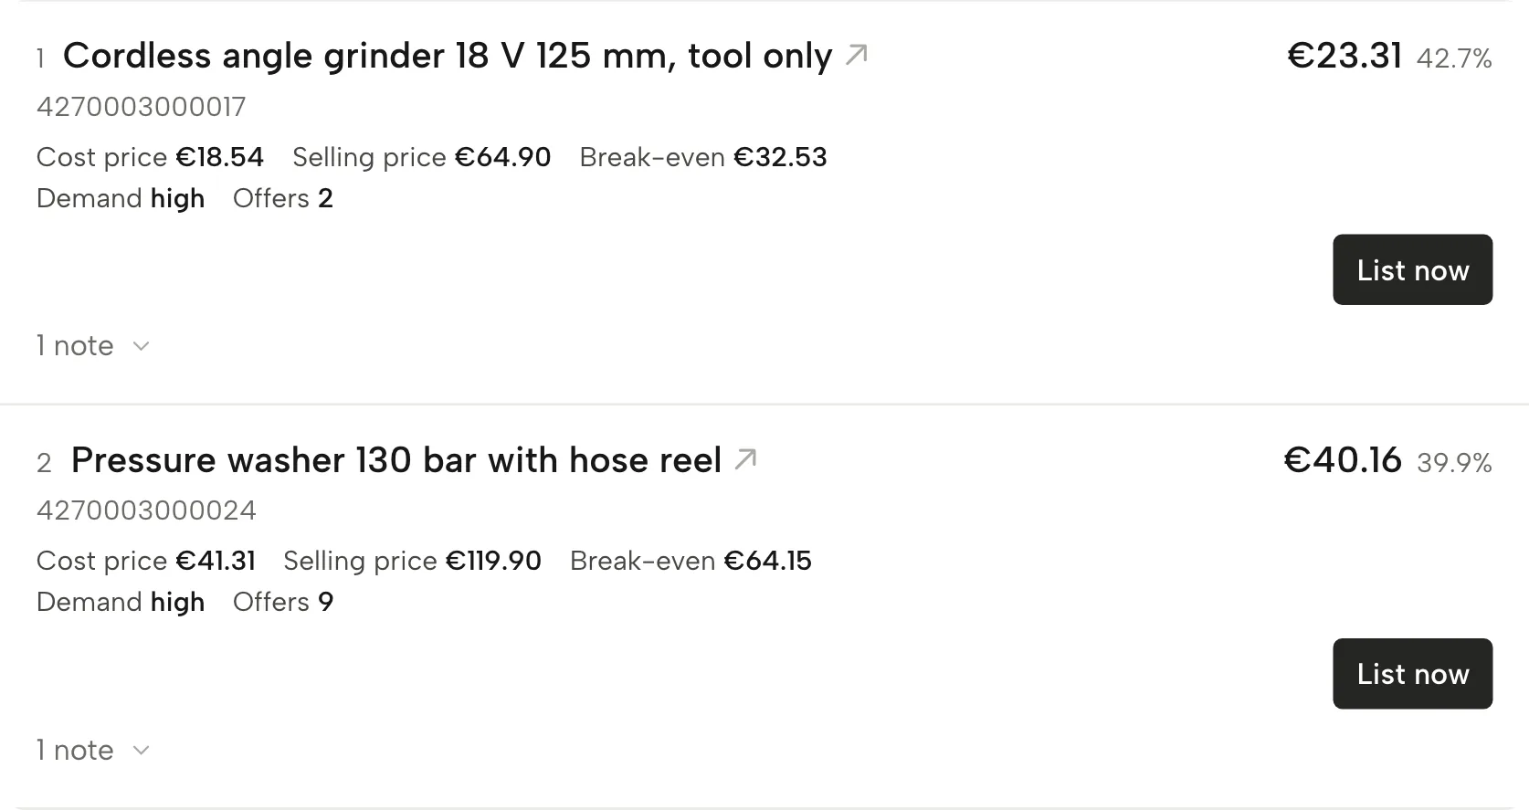Viewport: 1529px width, 810px height.
Task: Expand the note chevron under angle grinder
Action: point(141,346)
